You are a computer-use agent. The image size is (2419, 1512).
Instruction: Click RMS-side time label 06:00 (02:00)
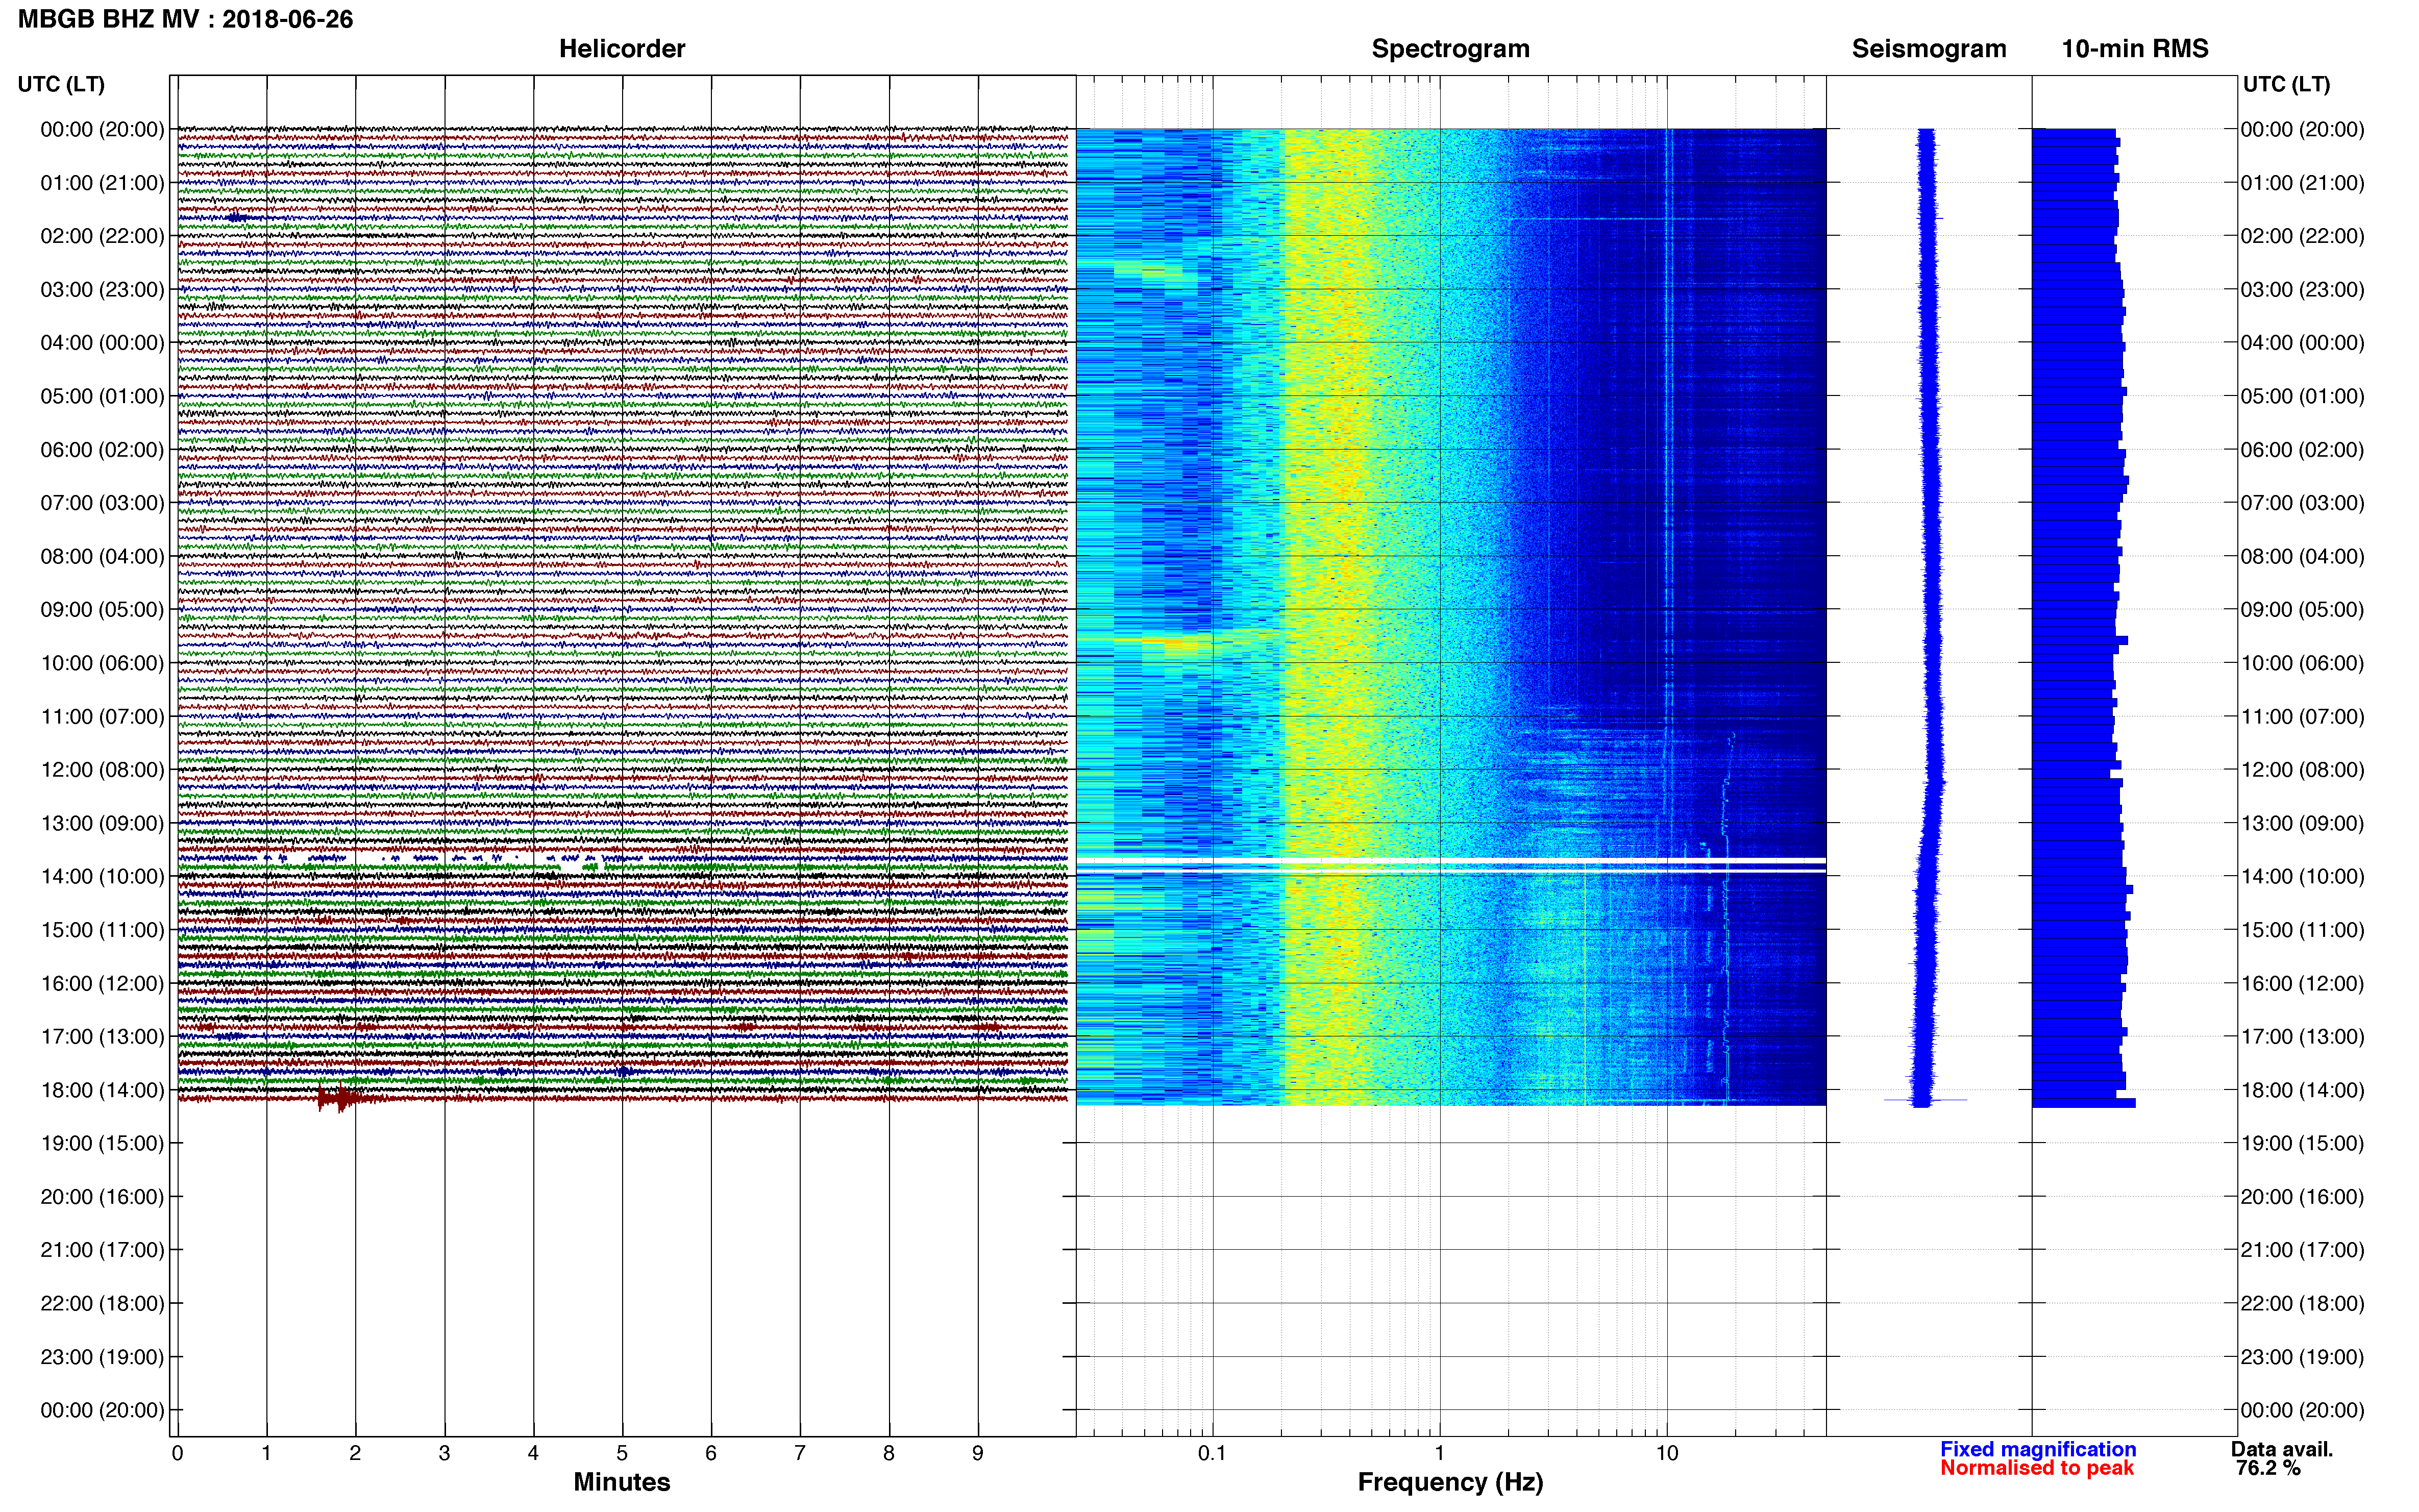[x=2302, y=450]
